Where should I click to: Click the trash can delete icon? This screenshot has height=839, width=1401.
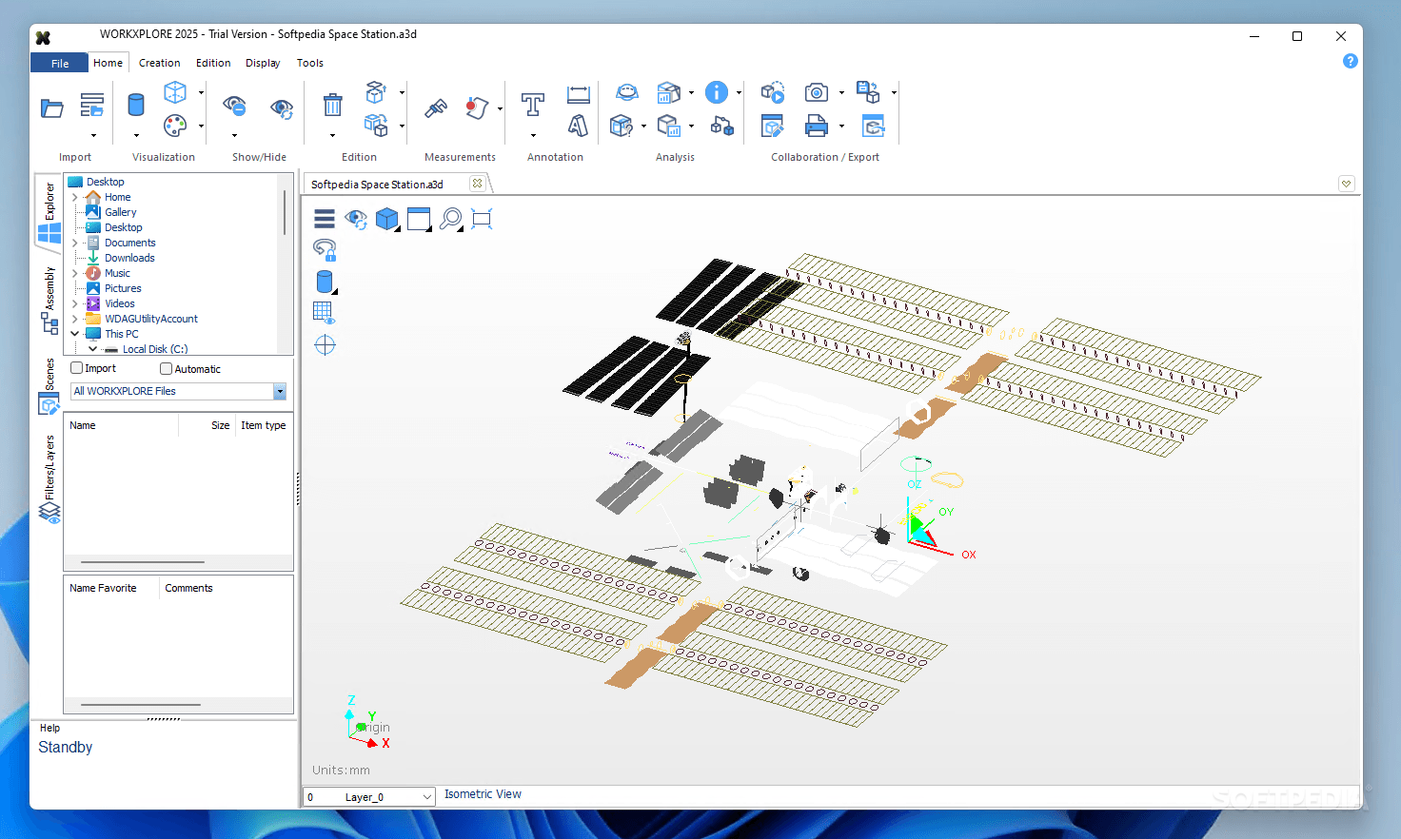tap(332, 105)
